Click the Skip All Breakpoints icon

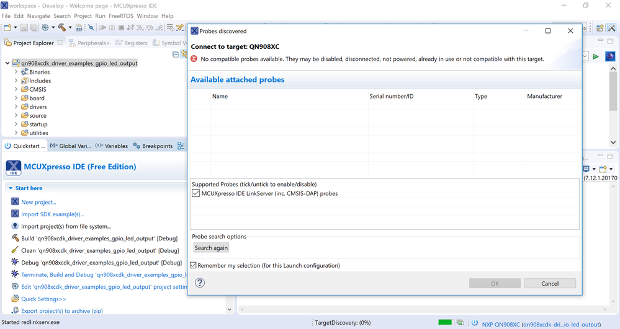[x=91, y=27]
